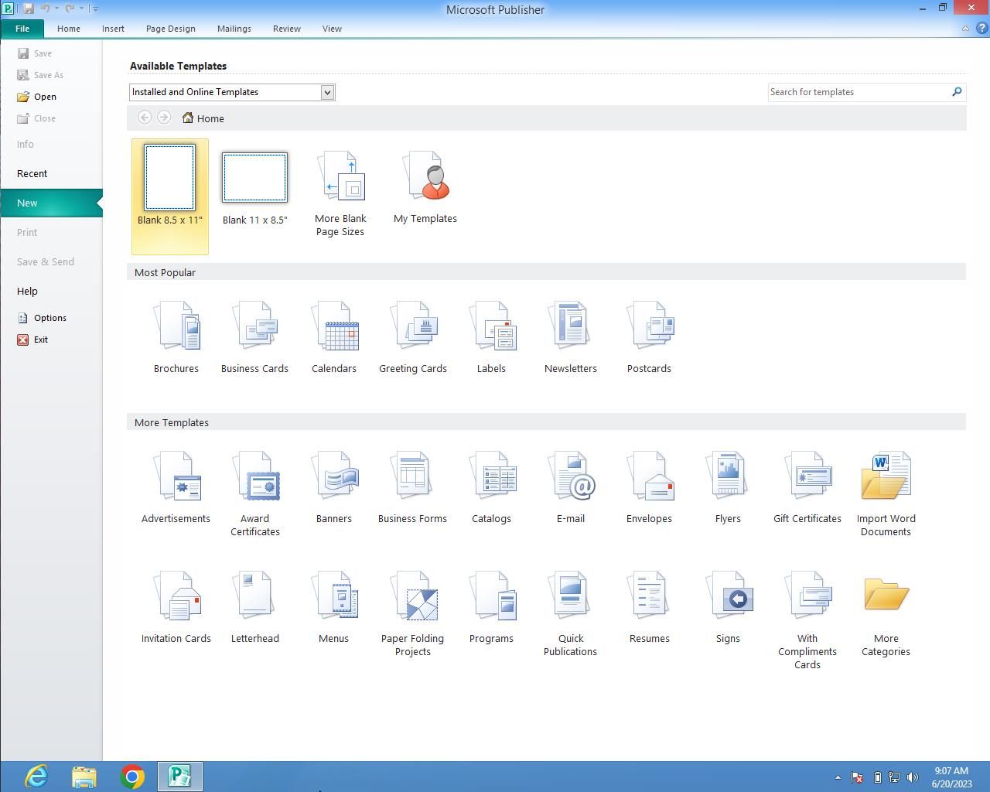Select the Calendars template icon
Image resolution: width=990 pixels, height=792 pixels.
click(334, 338)
